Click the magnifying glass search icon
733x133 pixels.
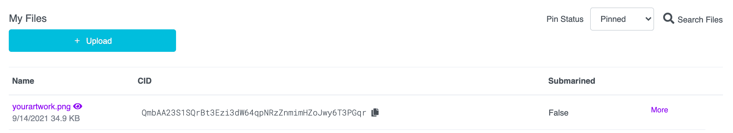click(668, 19)
